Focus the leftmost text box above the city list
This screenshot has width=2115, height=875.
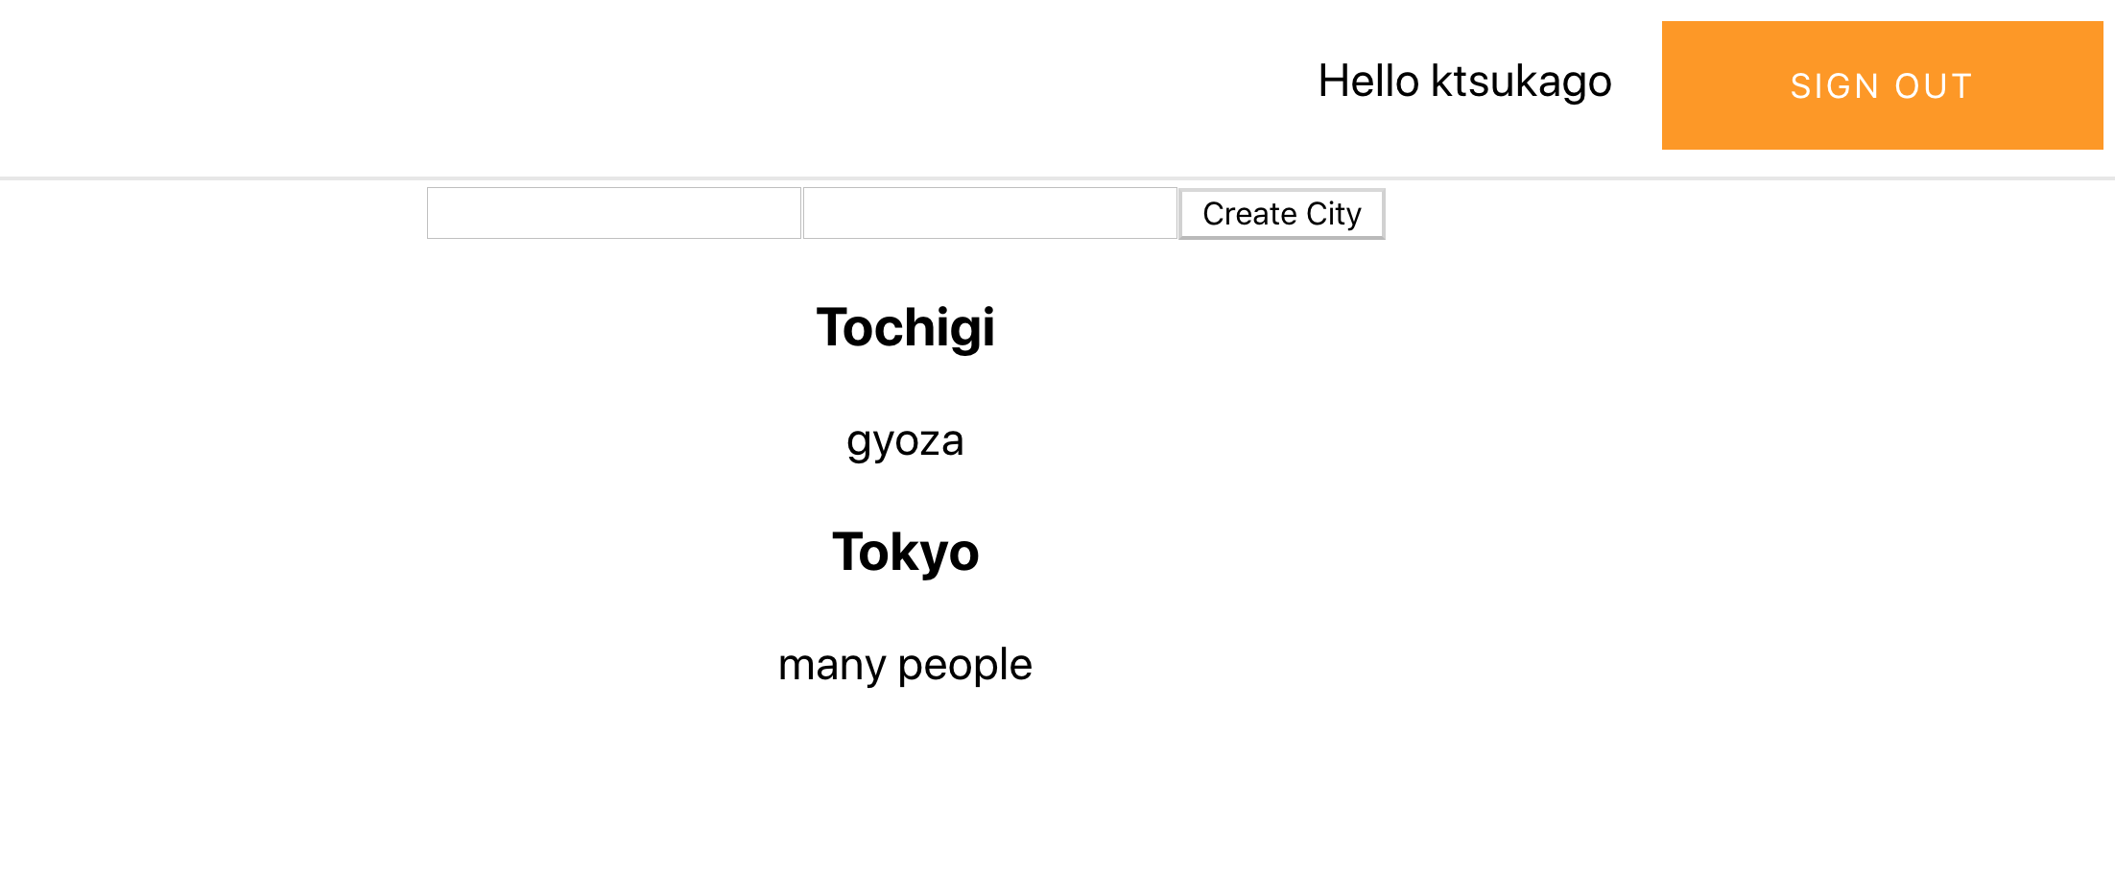click(x=612, y=212)
